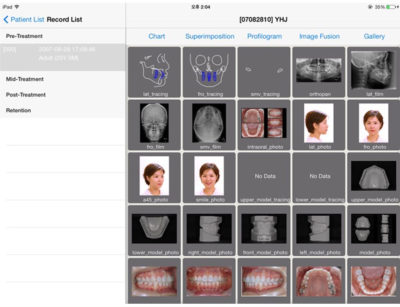Select the orthopan panoramic x-ray image

click(x=320, y=72)
